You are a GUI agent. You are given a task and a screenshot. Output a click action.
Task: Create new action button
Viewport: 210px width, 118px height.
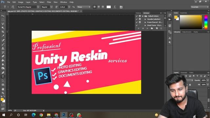[x=157, y=29]
